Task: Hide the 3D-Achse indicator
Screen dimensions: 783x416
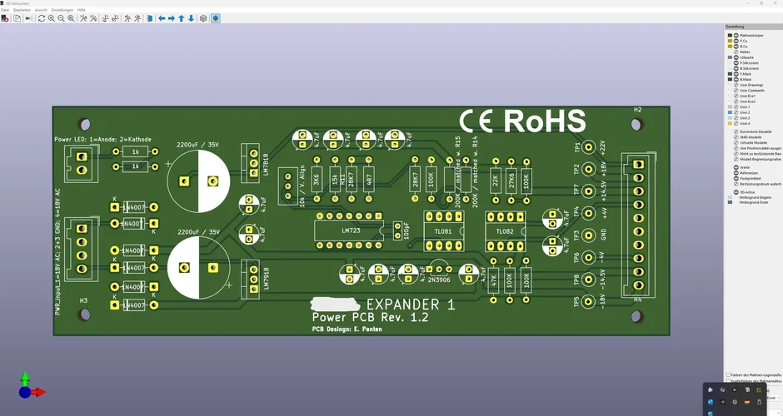Action: click(736, 192)
